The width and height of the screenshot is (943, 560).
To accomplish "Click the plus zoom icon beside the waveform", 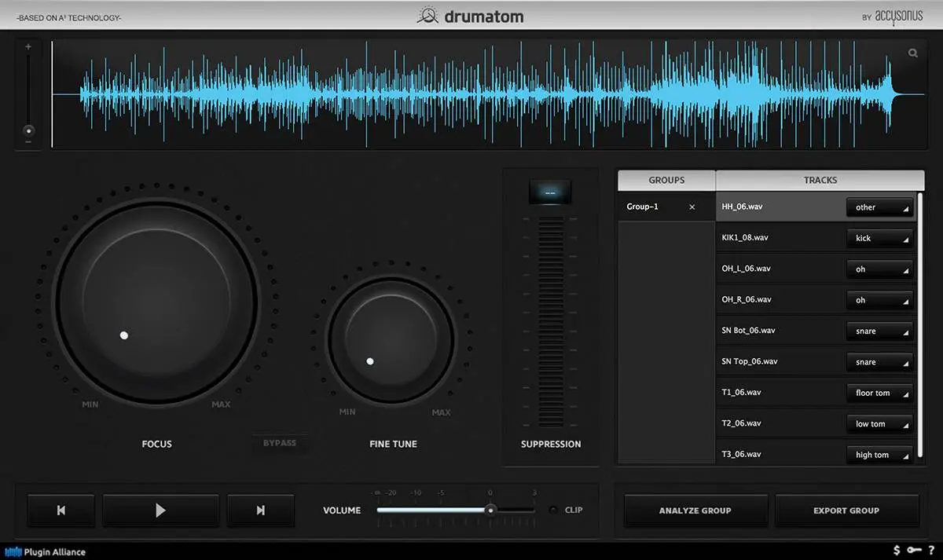I will (x=28, y=47).
